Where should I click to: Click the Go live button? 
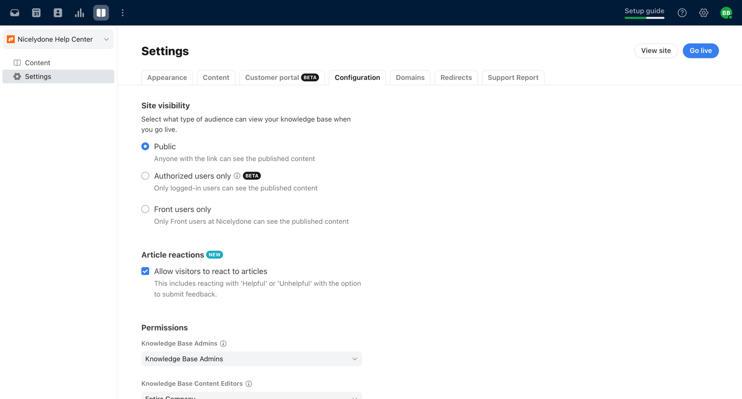700,50
